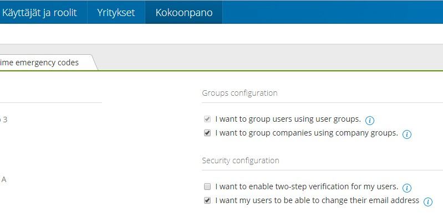The image size is (443, 223).
Task: Click the blue header area right of Kokoonpano
Action: pos(333,12)
